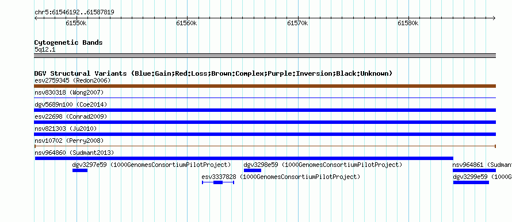This screenshot has height=222, width=512.
Task: Click the 61580k ruler tick label
Action: (408, 23)
